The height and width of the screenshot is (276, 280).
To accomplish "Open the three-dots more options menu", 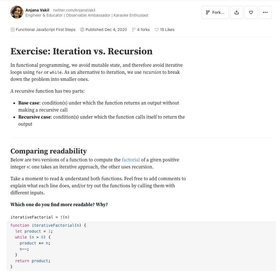I will (x=265, y=12).
